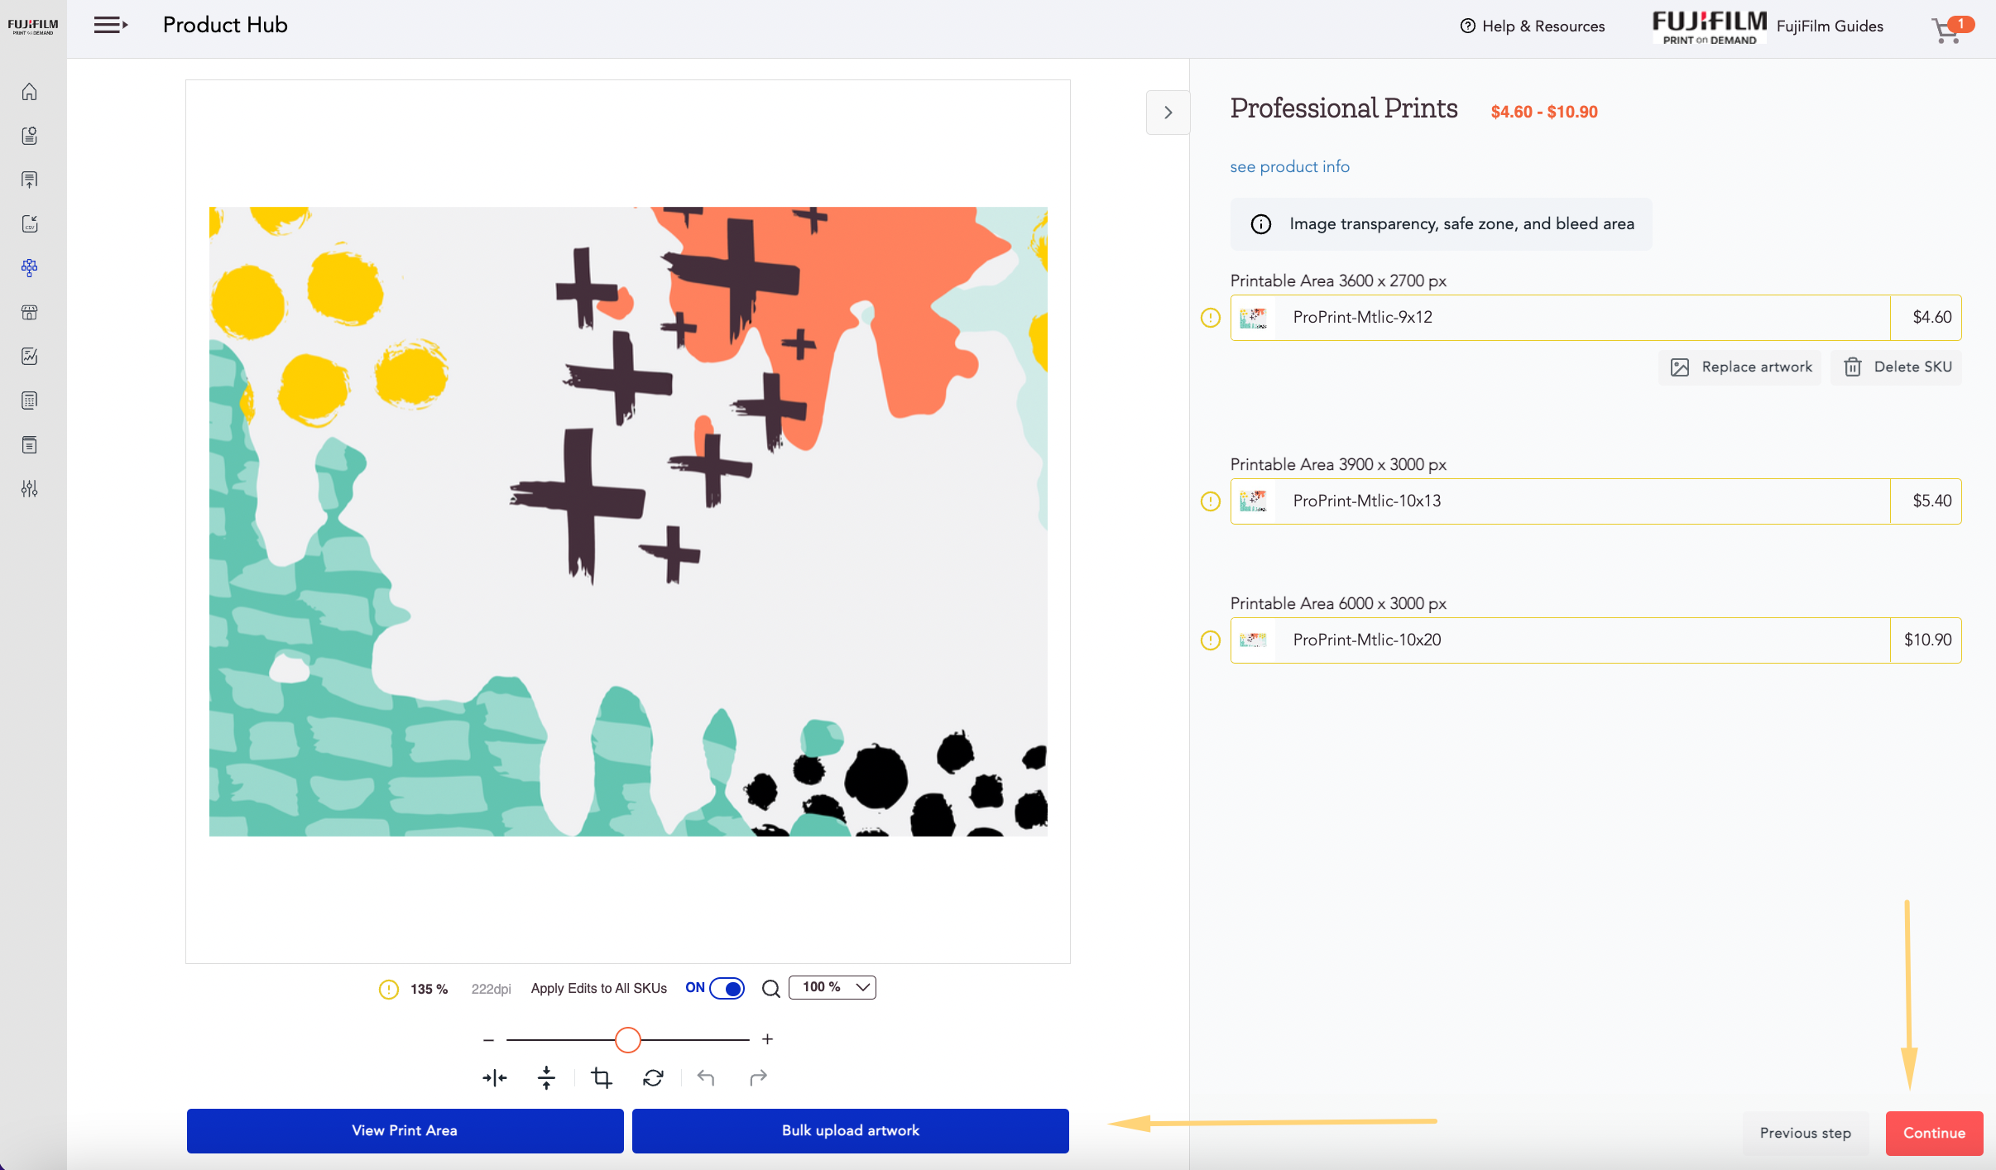Select the ProPrint-Mtlic-9x12 SKU row
The width and height of the screenshot is (1996, 1170).
click(x=1595, y=318)
